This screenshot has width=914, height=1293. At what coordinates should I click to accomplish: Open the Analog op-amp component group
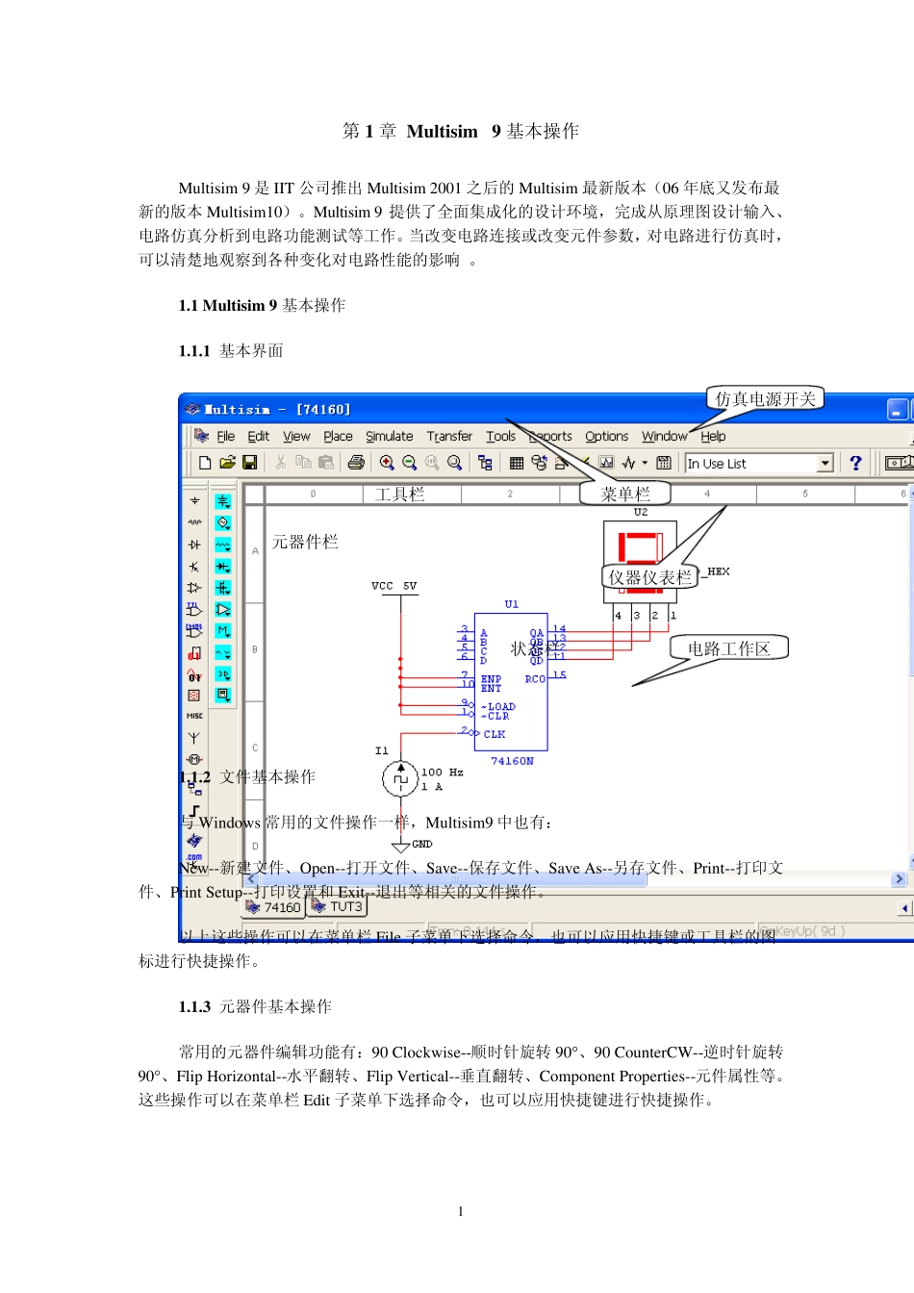pyautogui.click(x=194, y=588)
